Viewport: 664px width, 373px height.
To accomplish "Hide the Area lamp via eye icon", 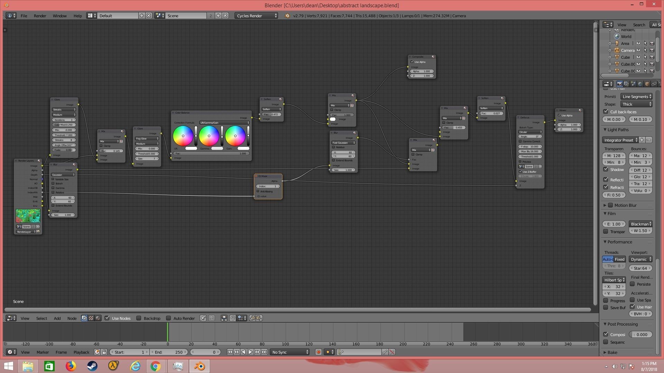I will tap(638, 44).
